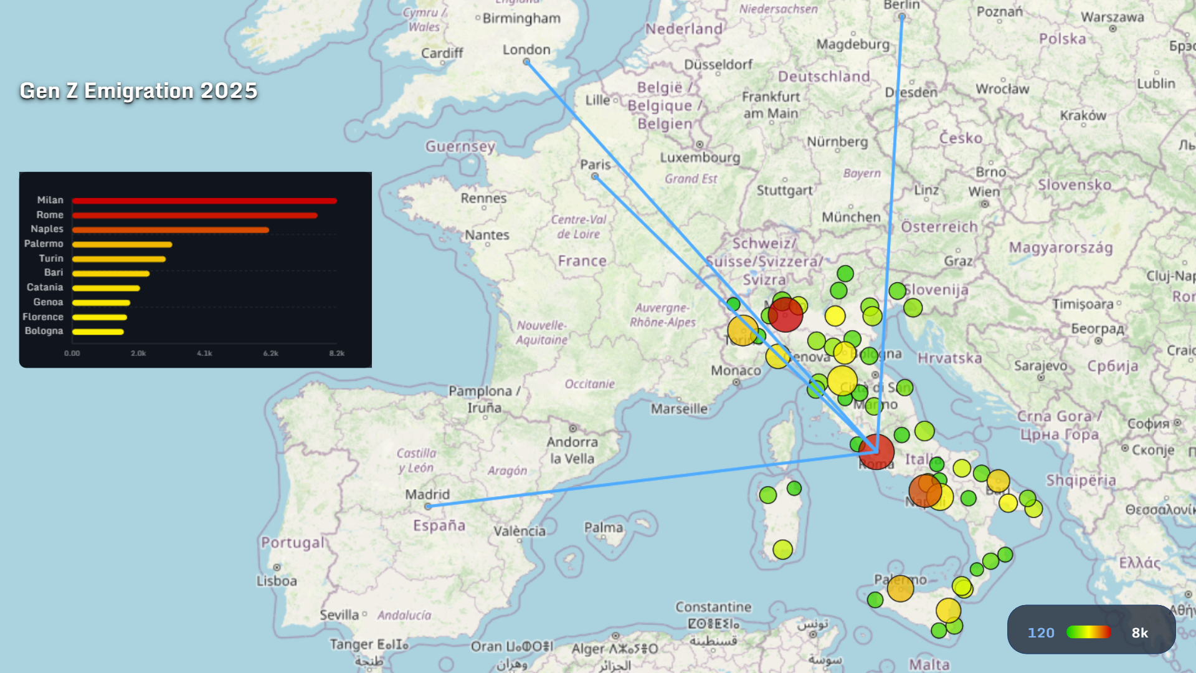This screenshot has width=1196, height=673.
Task: Select the Milan bar in chart
Action: tap(204, 201)
